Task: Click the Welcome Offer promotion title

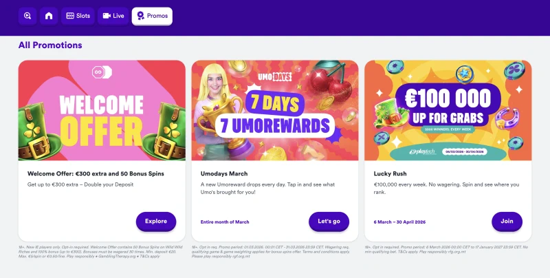Action: tap(96, 173)
